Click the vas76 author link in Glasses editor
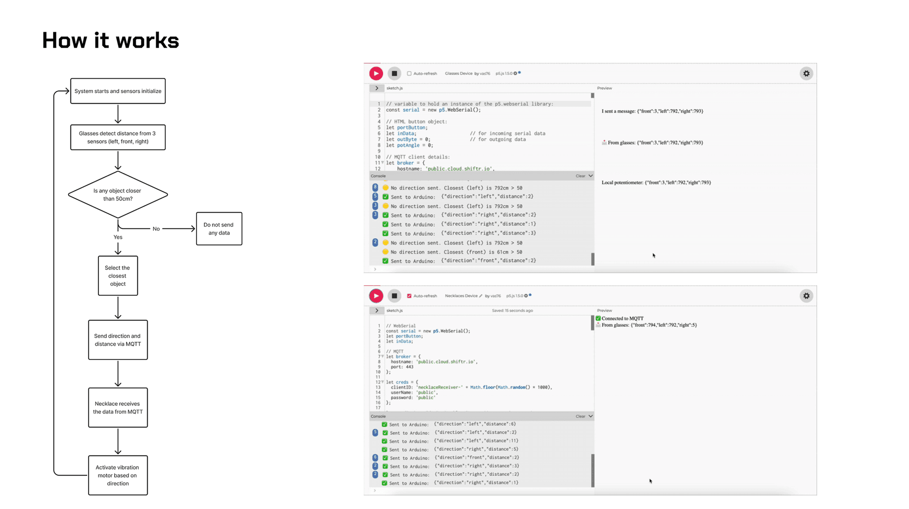The height and width of the screenshot is (509, 909). coord(485,74)
